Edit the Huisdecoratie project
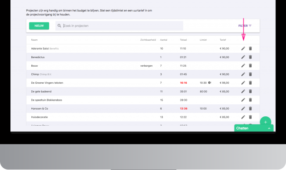 [x=243, y=117]
